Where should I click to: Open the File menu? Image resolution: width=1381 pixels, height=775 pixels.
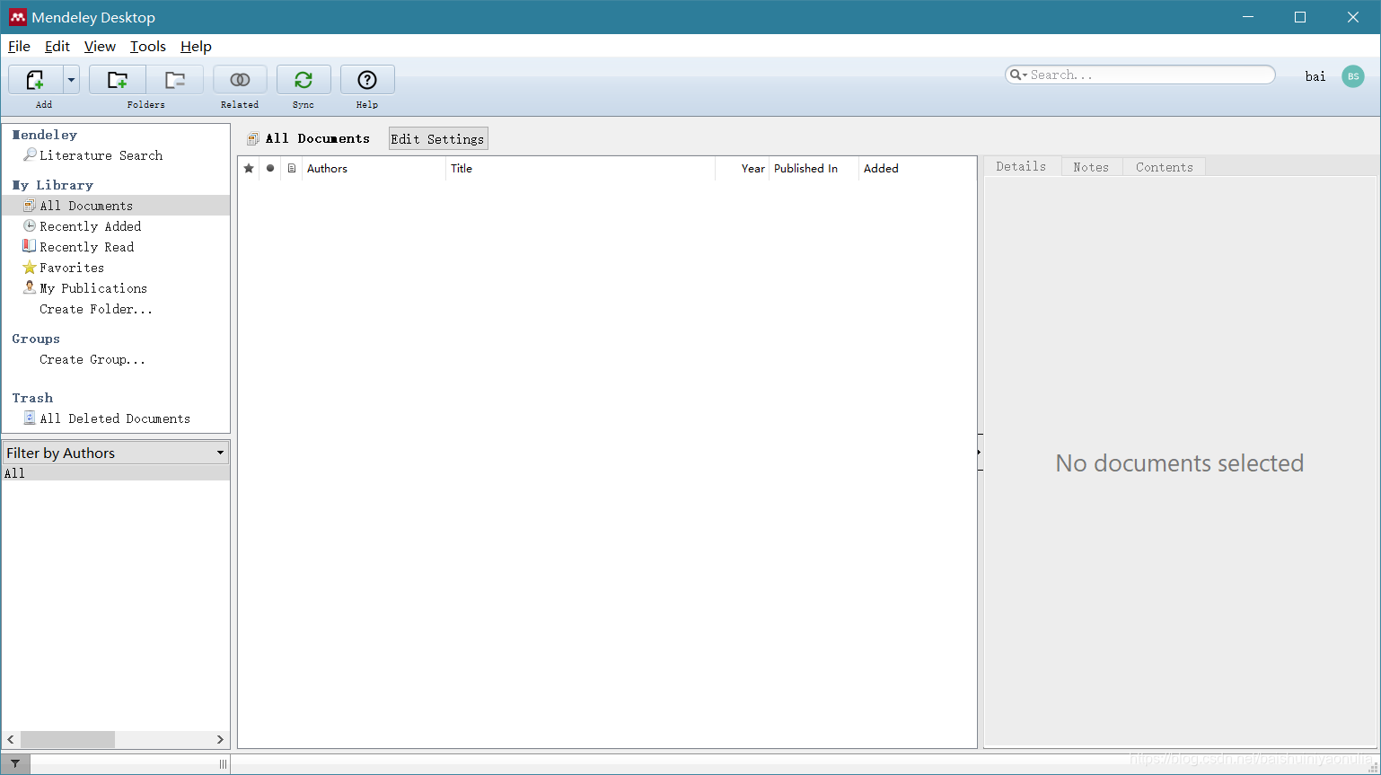click(19, 47)
